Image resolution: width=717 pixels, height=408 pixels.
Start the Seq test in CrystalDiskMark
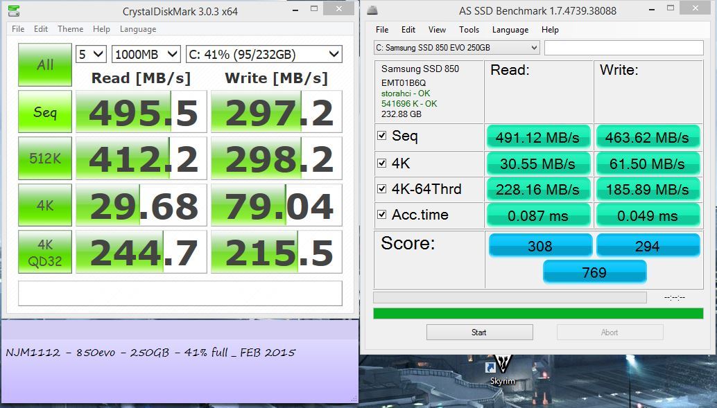click(45, 112)
